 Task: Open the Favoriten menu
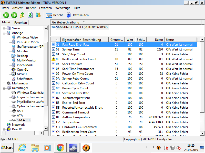click(45, 8)
